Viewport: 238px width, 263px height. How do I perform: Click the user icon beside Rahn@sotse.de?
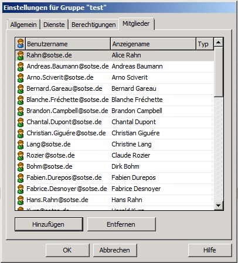click(x=21, y=56)
